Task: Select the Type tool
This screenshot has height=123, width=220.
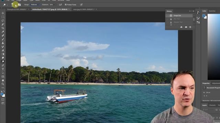Action: pyautogui.click(x=3, y=69)
